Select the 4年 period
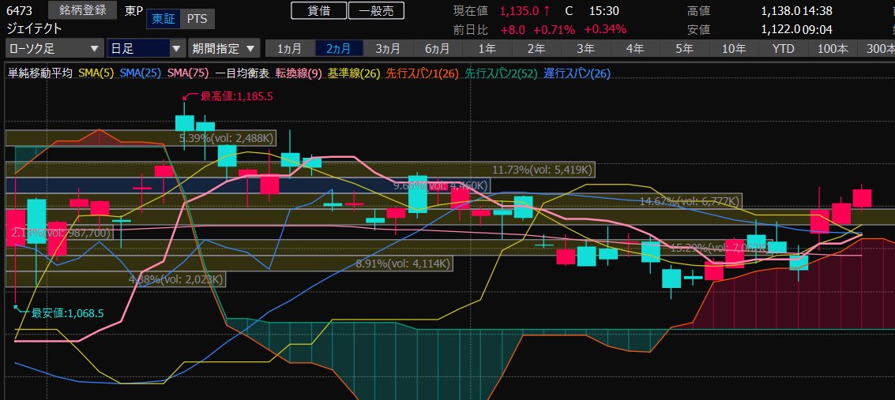The width and height of the screenshot is (895, 400). (635, 48)
